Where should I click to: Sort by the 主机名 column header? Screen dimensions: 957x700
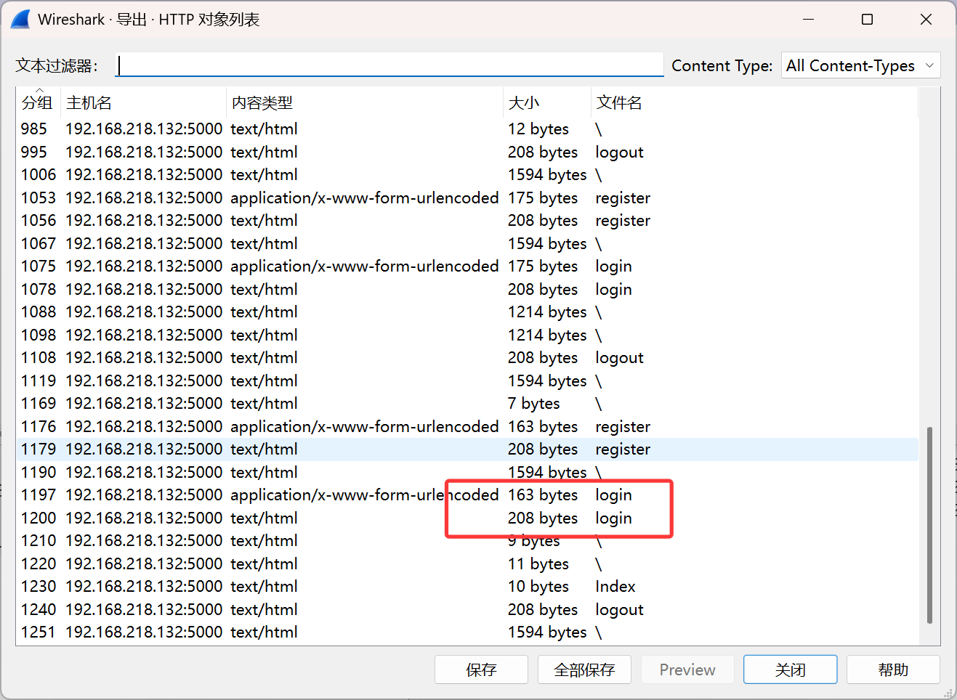point(144,102)
